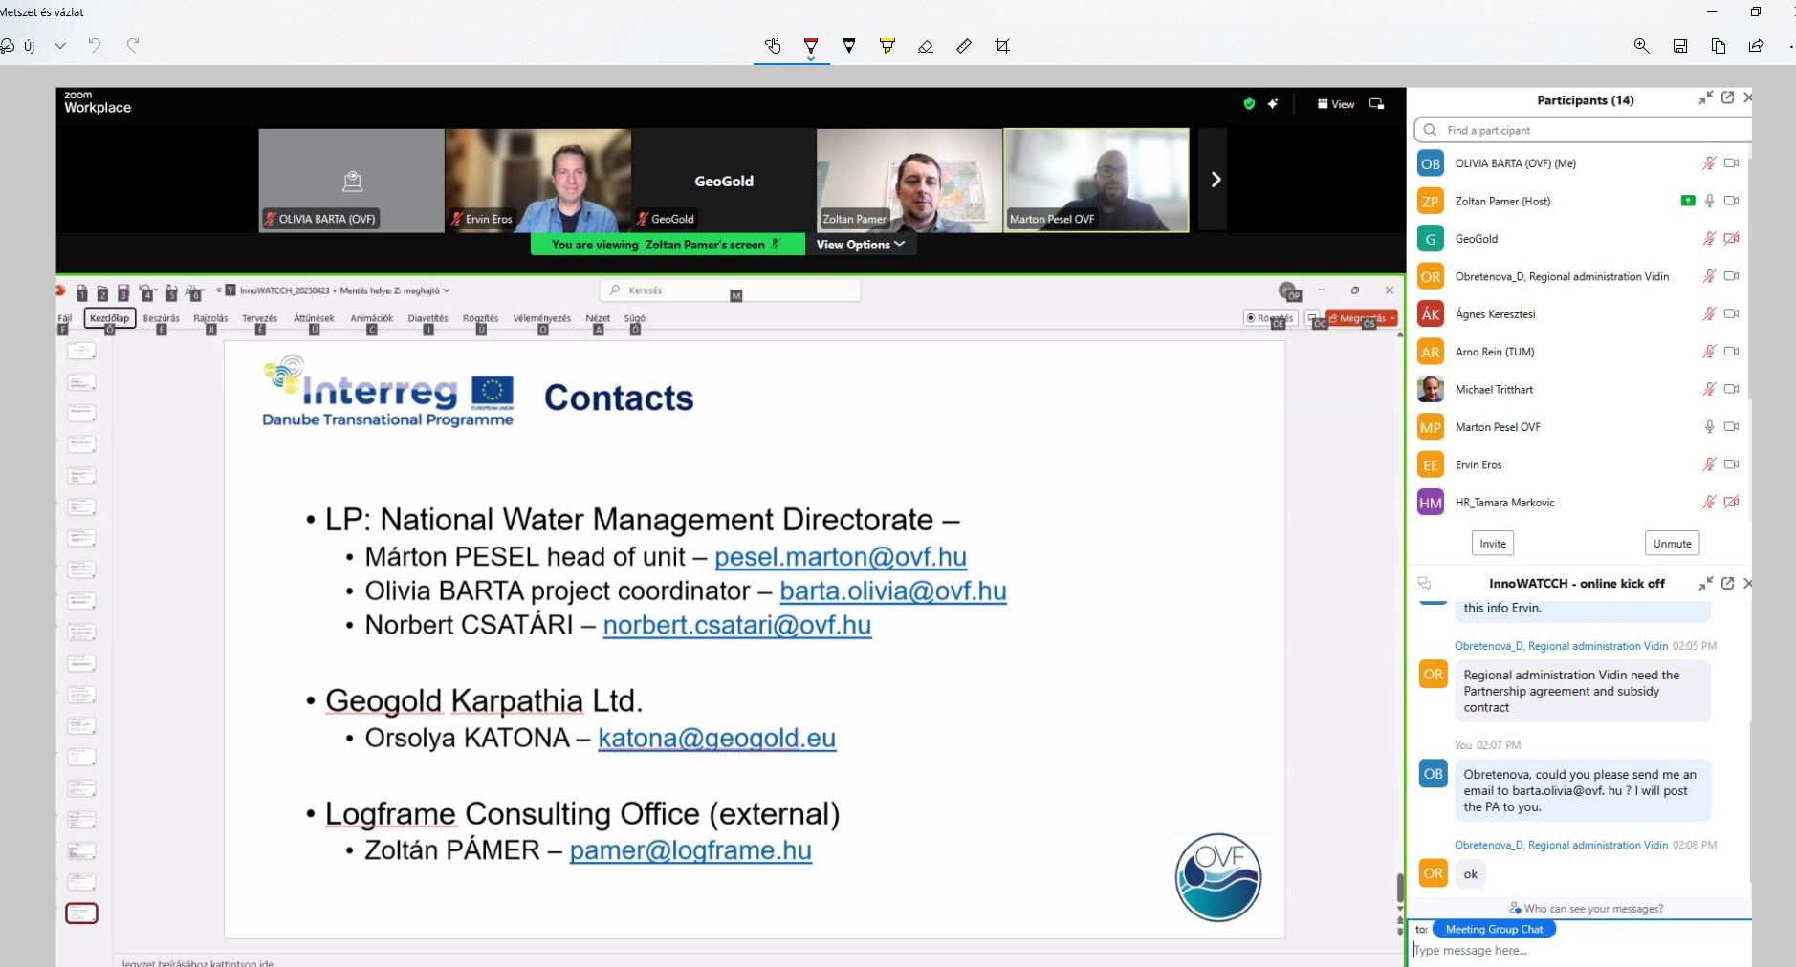1796x967 pixels.
Task: Select Marton Pesel OVF video tile
Action: coord(1097,181)
